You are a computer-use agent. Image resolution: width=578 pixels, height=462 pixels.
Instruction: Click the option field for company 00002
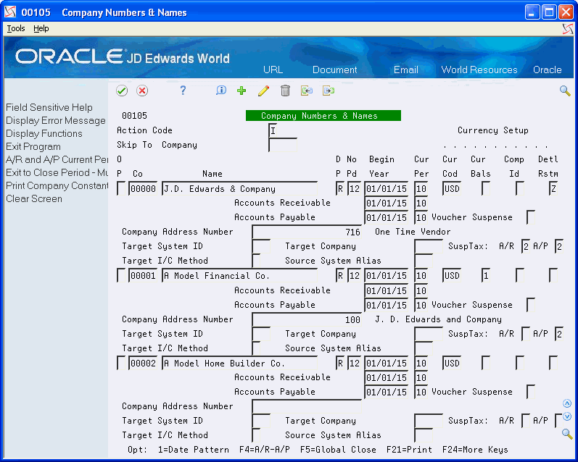click(121, 363)
